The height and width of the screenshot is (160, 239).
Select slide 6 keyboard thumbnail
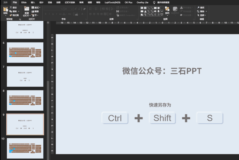click(25, 53)
